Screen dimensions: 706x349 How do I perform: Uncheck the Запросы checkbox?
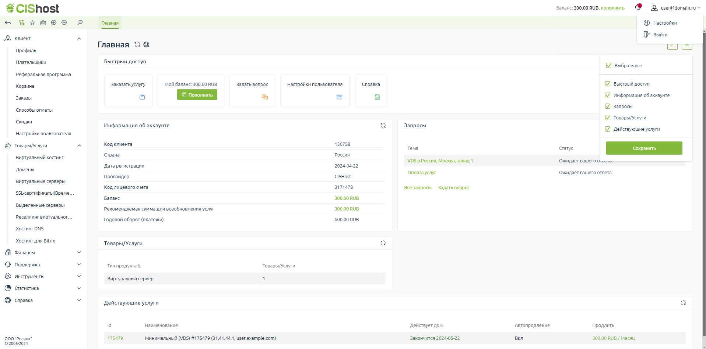pyautogui.click(x=608, y=107)
